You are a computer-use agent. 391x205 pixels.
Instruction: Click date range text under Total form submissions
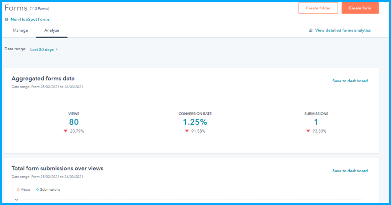click(x=47, y=177)
